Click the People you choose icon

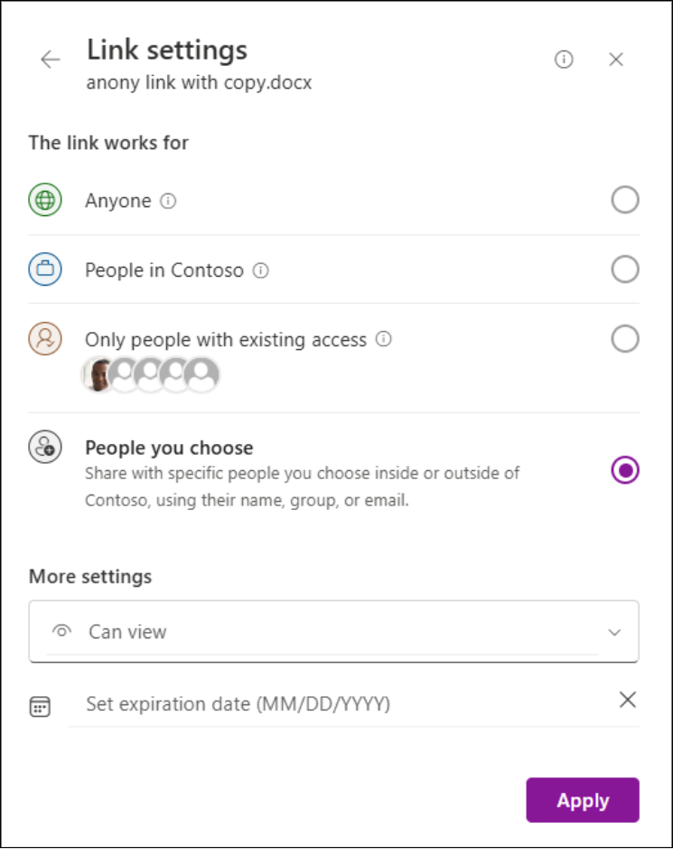point(45,448)
